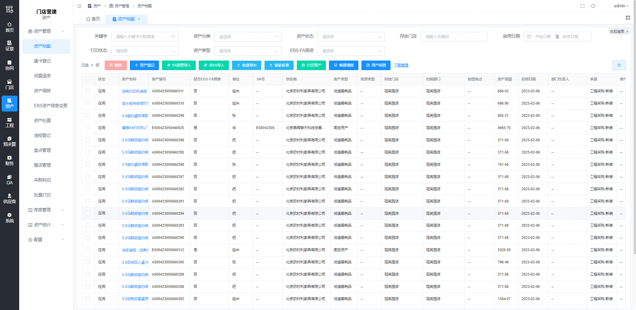This screenshot has height=310, width=636.
Task: Click the 资产登记 button
Action: 144,65
